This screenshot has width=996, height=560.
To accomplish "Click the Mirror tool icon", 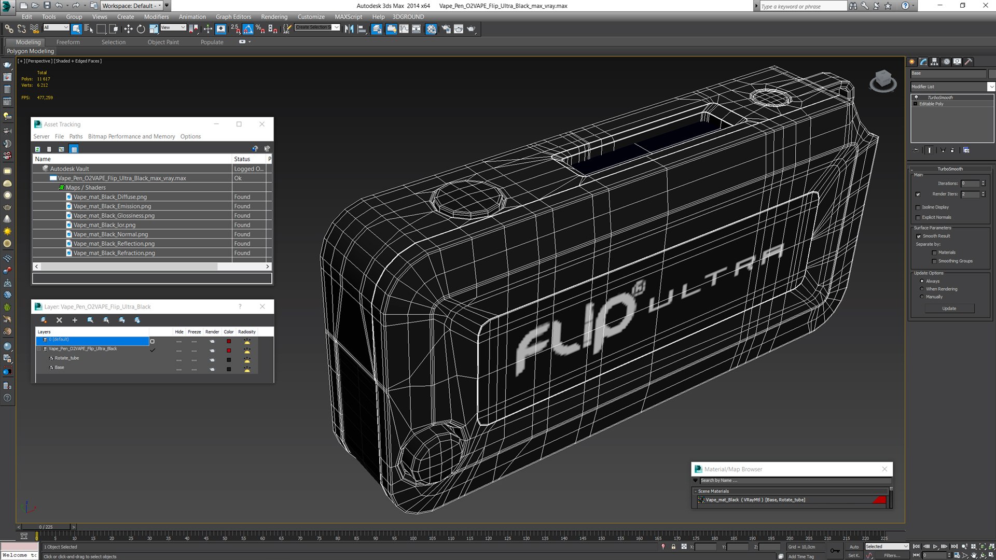I will pos(349,29).
